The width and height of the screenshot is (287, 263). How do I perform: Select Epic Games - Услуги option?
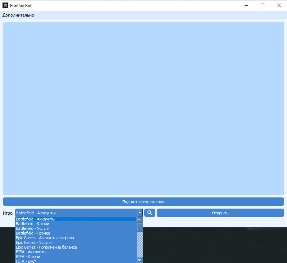76,242
